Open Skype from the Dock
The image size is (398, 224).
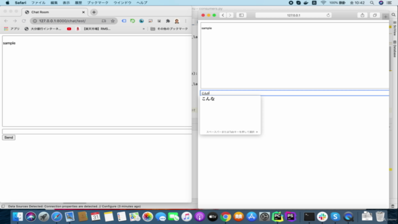click(335, 217)
